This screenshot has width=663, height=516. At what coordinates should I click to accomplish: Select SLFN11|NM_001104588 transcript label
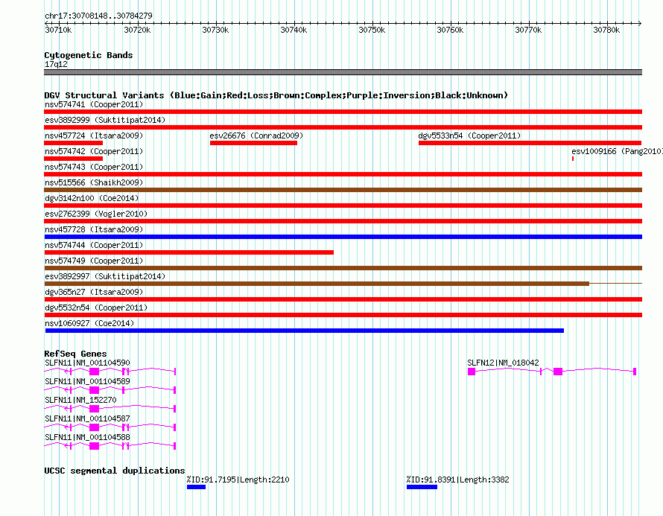87,437
